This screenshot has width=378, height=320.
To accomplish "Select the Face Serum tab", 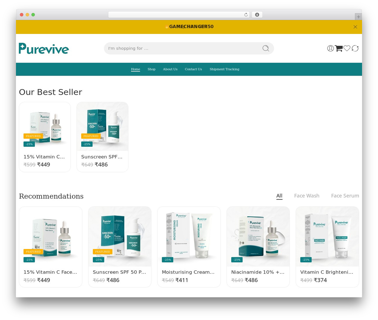I will (x=345, y=196).
